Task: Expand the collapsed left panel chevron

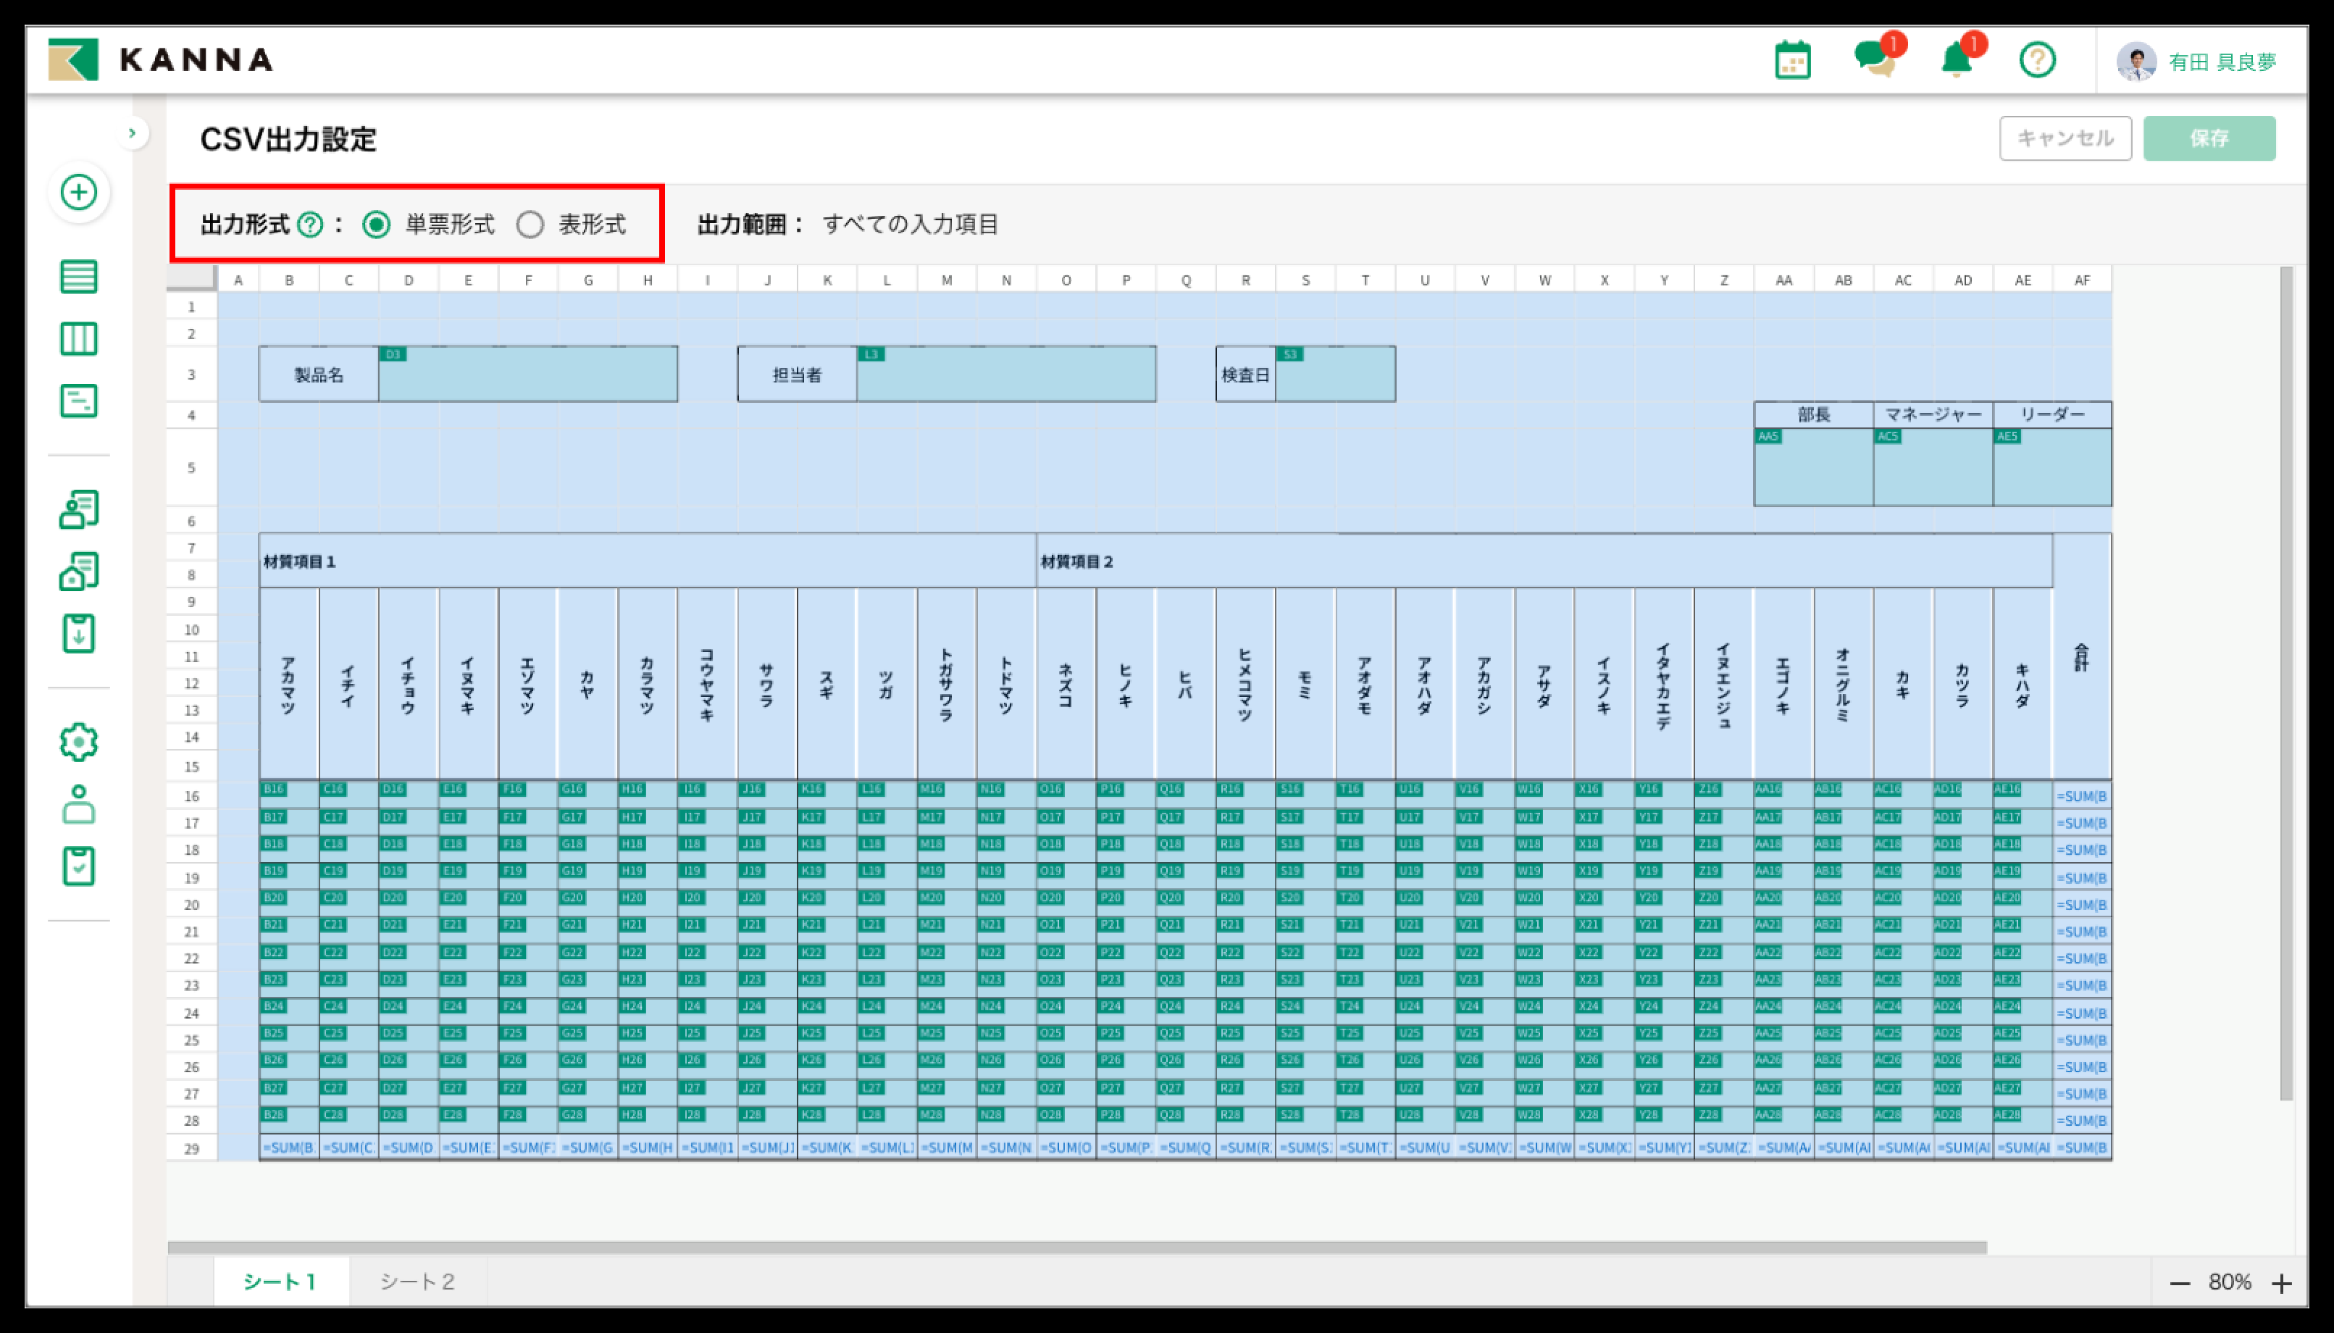Action: click(x=133, y=133)
